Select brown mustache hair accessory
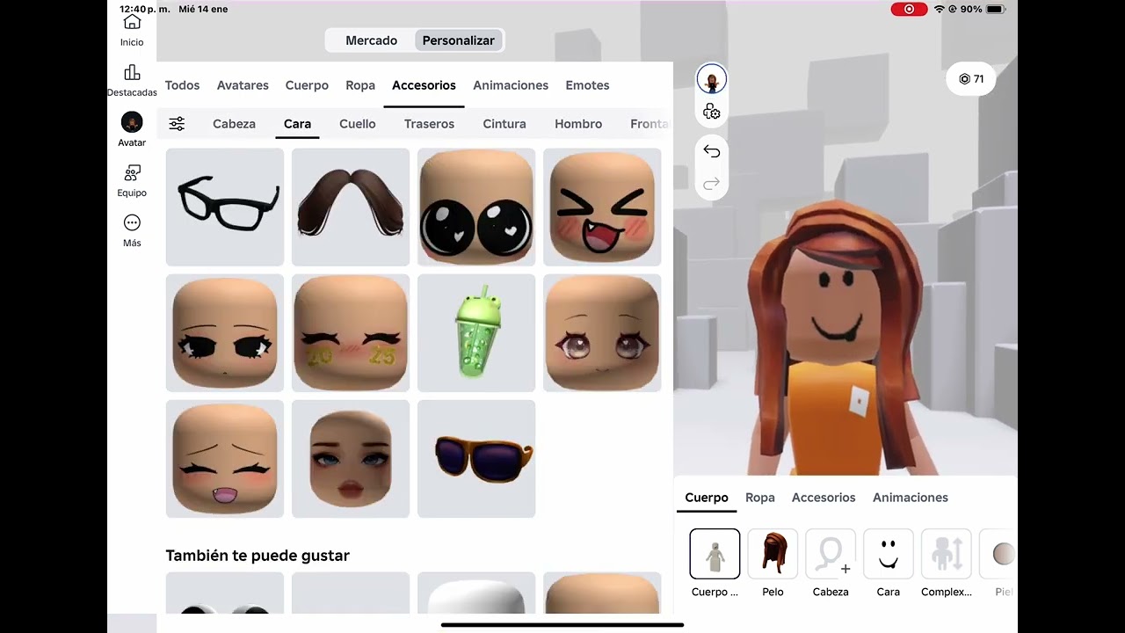The width and height of the screenshot is (1125, 633). (351, 207)
